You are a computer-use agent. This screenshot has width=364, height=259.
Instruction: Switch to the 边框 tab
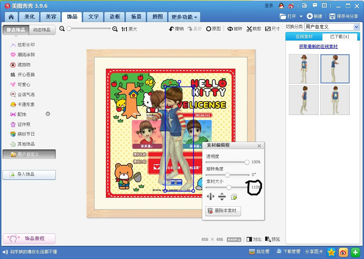(115, 17)
